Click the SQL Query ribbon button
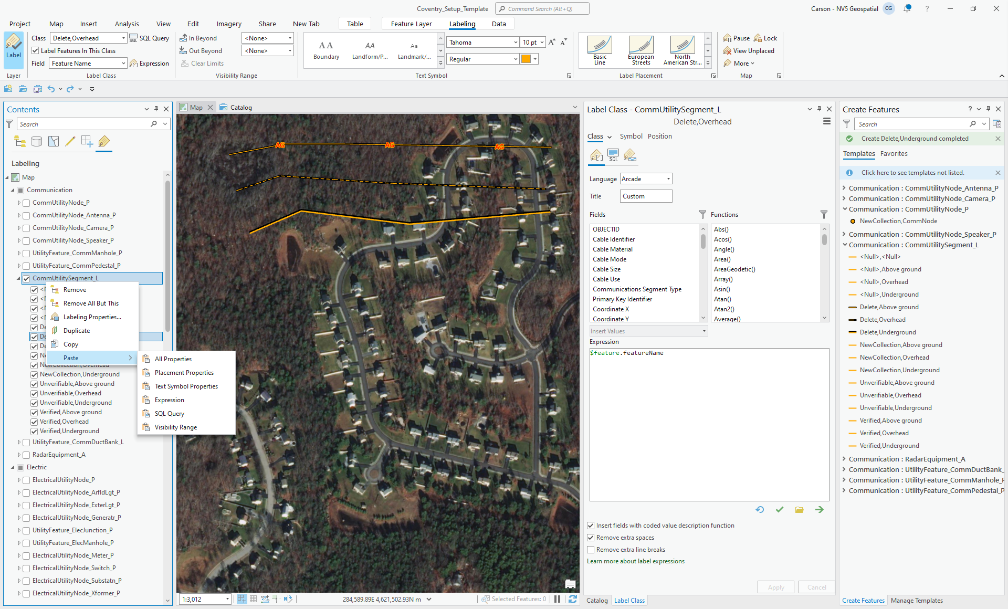 [x=149, y=38]
